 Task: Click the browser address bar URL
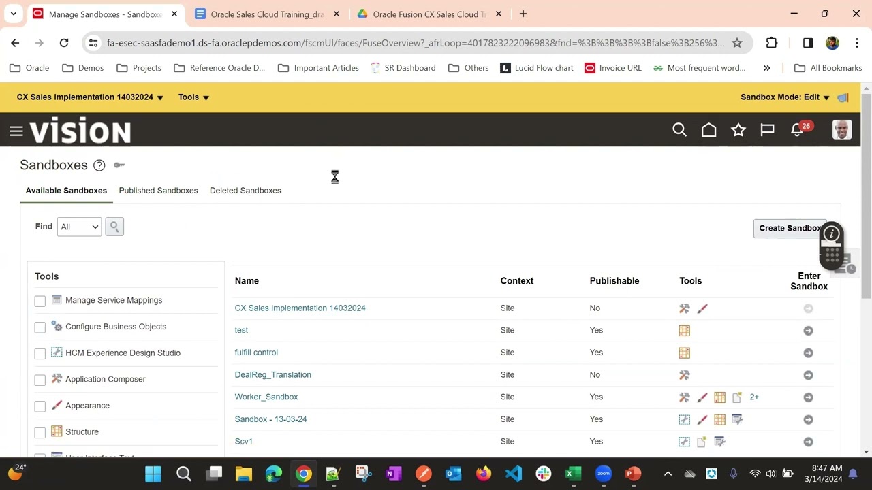coord(416,43)
